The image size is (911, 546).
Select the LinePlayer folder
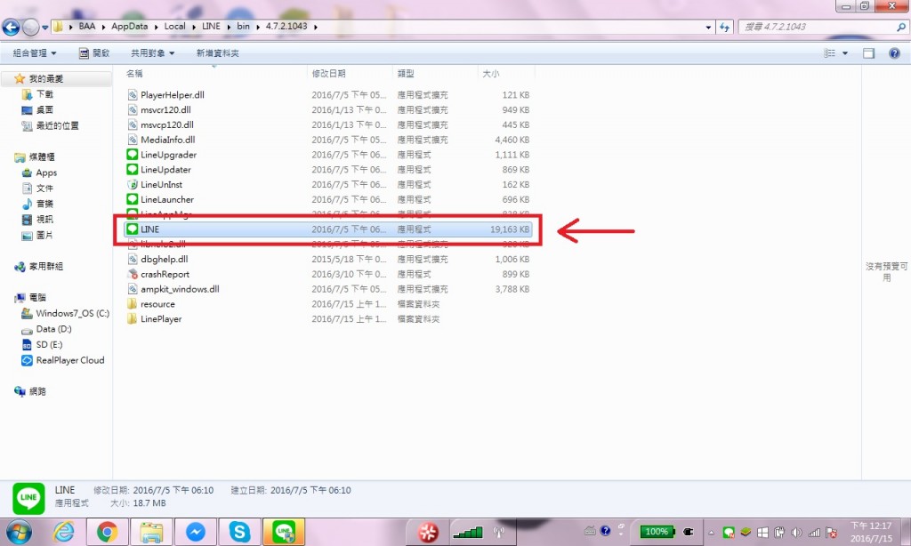pos(161,319)
